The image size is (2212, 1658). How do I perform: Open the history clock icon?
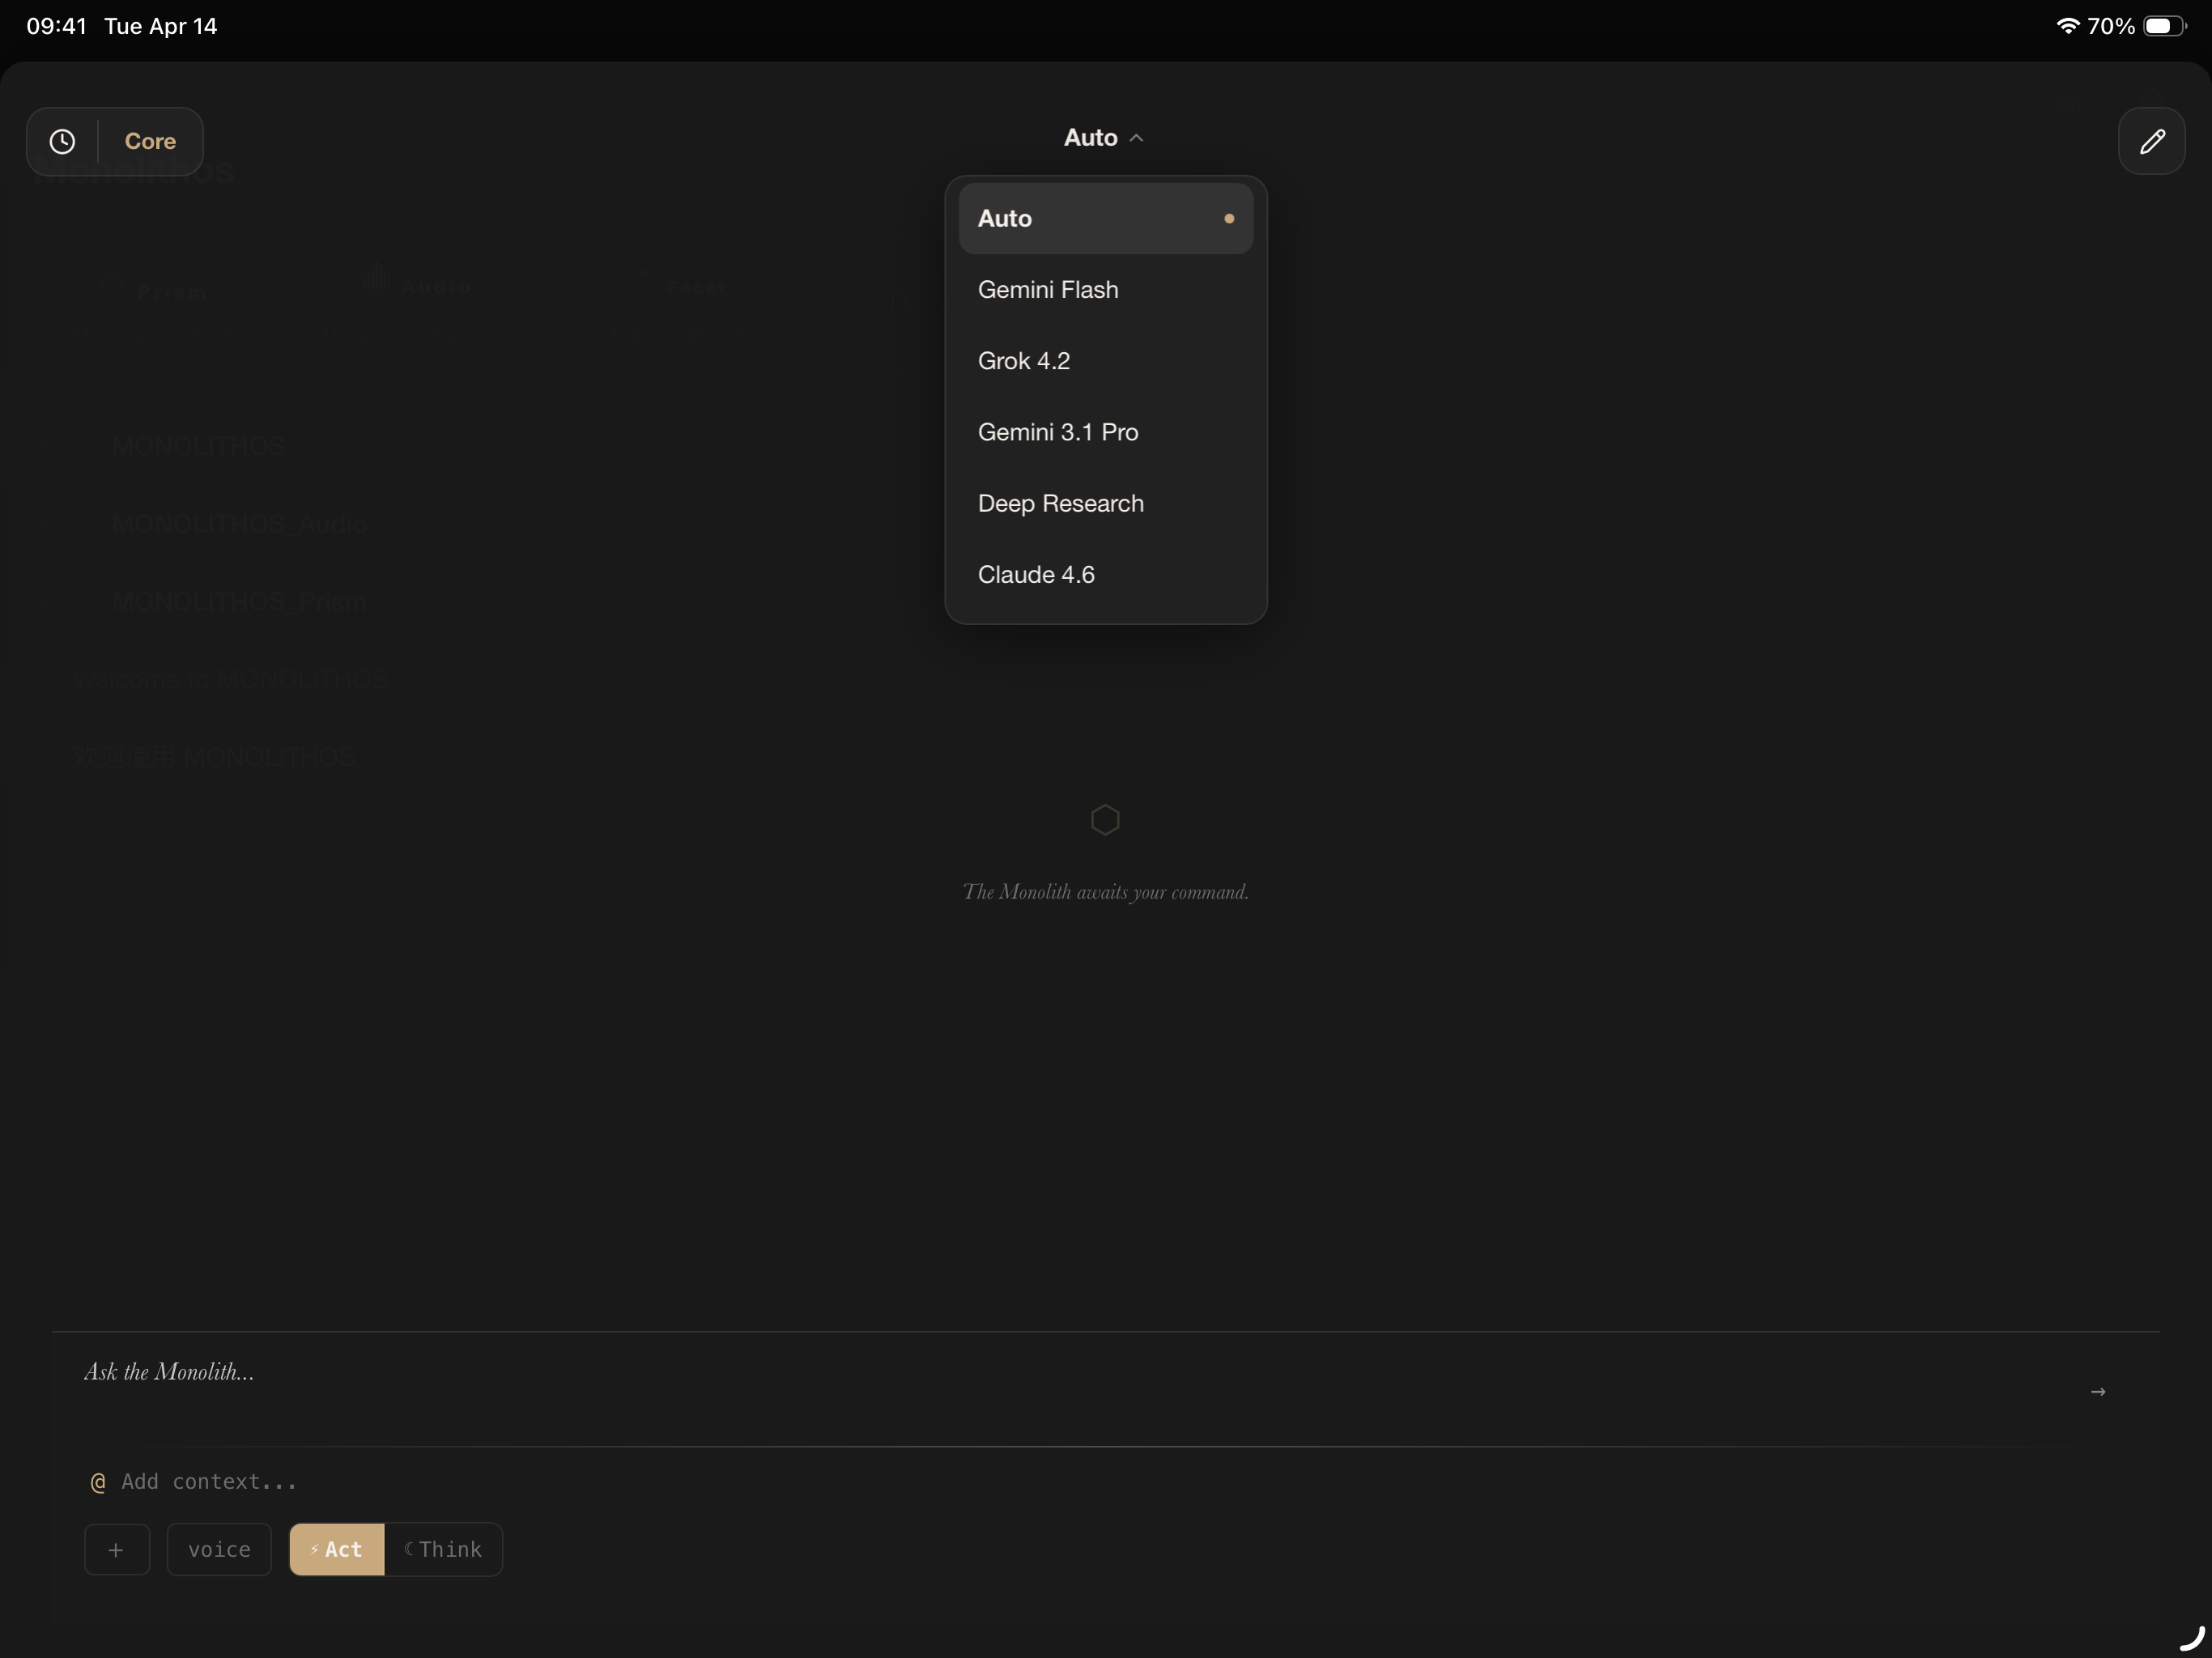(x=62, y=141)
